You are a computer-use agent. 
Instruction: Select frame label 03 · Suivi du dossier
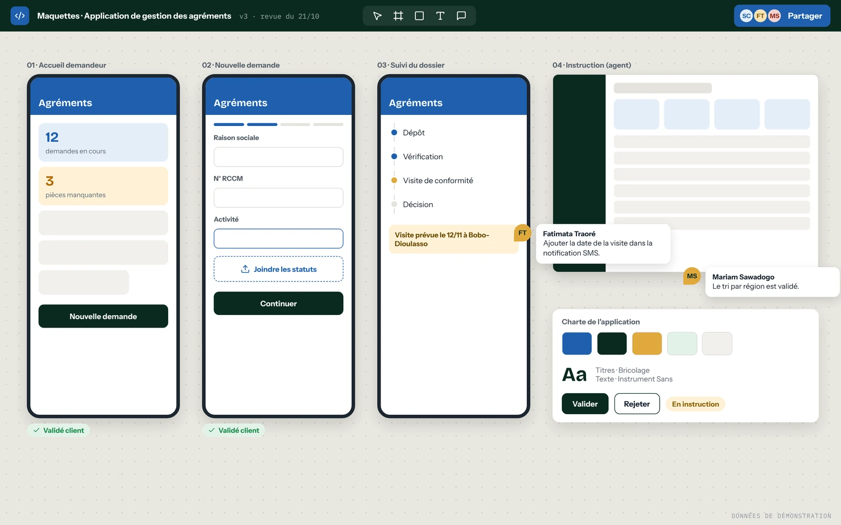[x=411, y=65]
